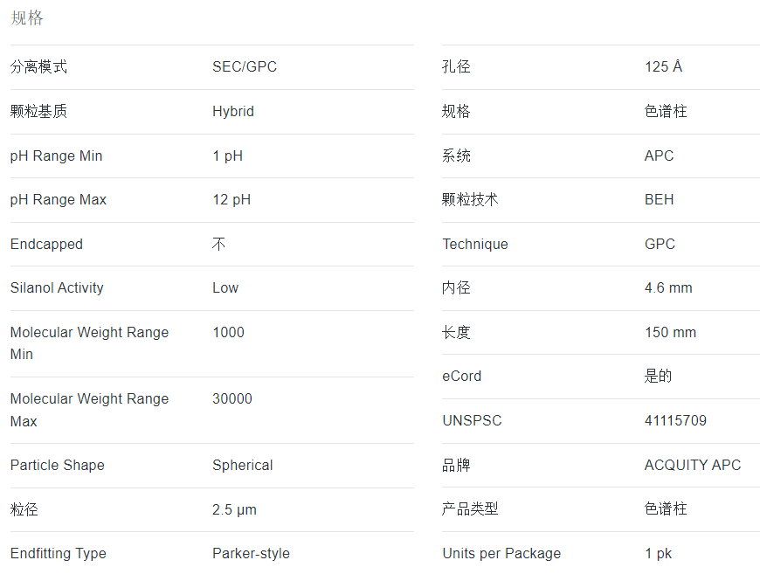Select the '2.5 µm' value

pos(234,510)
